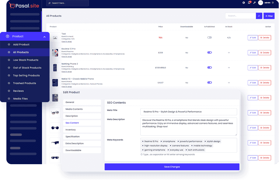This screenshot has width=279, height=180.
Task: Remove the 'smartphone' keyword tag
Action: tap(161, 141)
